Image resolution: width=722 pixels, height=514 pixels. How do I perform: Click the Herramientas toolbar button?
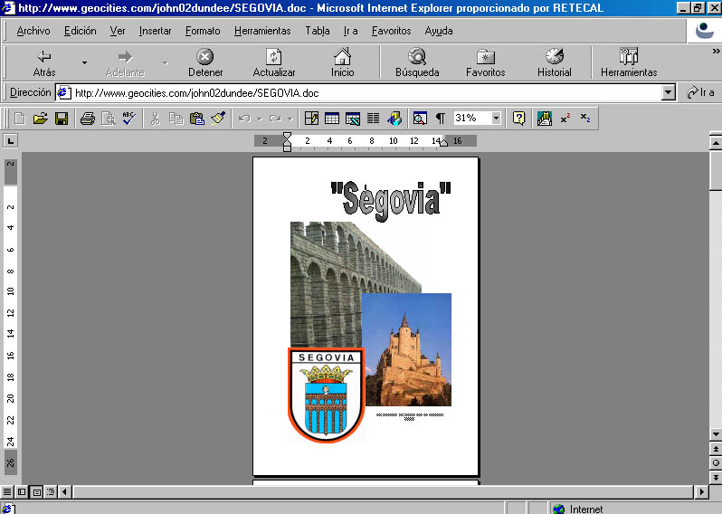pyautogui.click(x=629, y=62)
